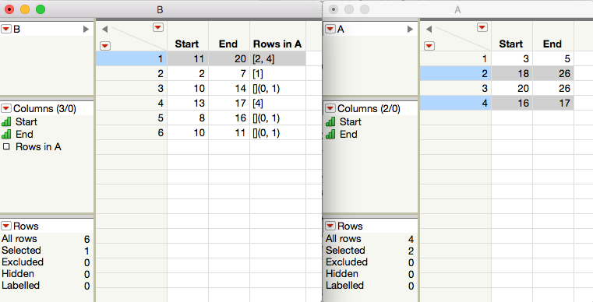
Task: Click the [1] cell in Rows in A
Action: tap(277, 73)
